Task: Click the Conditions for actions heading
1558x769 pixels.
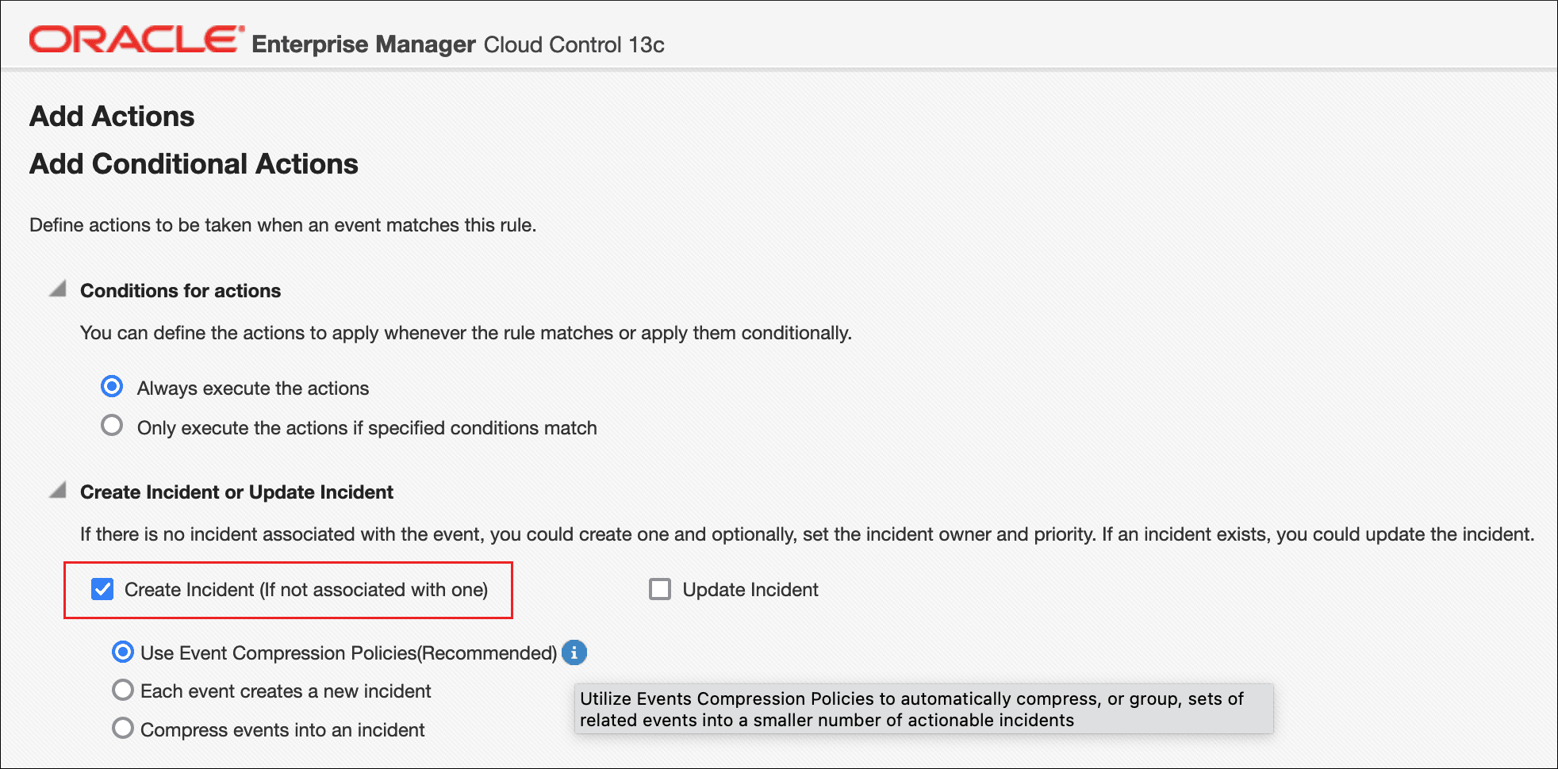Action: 180,291
